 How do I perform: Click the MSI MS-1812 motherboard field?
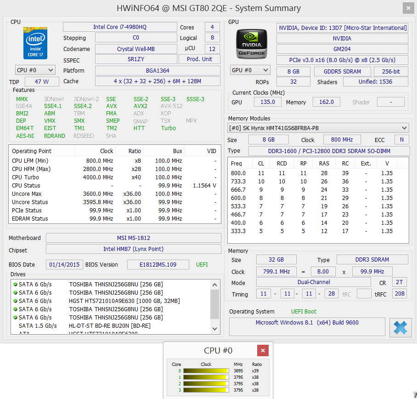[134, 238]
